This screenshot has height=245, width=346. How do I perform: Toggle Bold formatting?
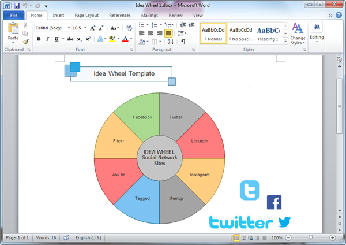pos(39,39)
